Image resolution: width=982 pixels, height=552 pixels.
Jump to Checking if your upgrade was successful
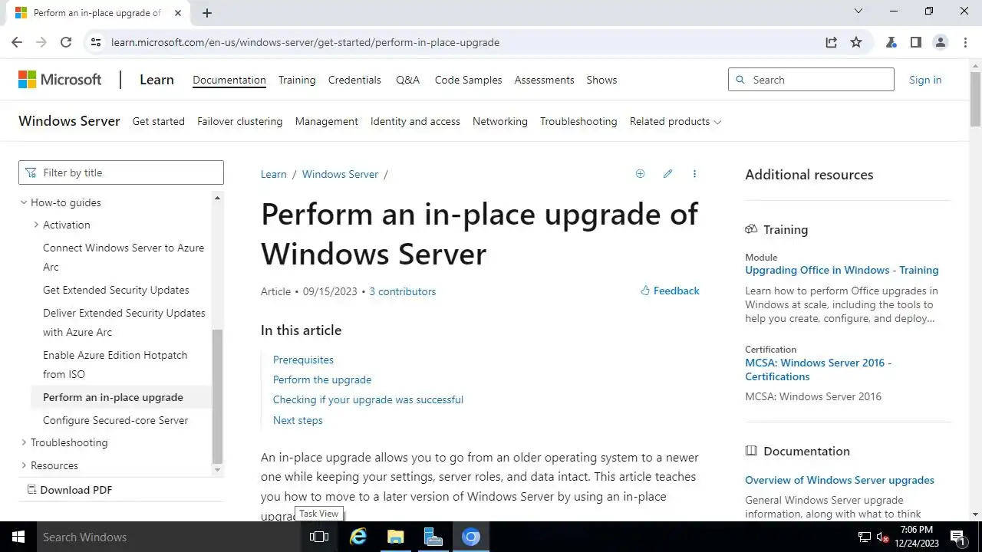point(368,399)
